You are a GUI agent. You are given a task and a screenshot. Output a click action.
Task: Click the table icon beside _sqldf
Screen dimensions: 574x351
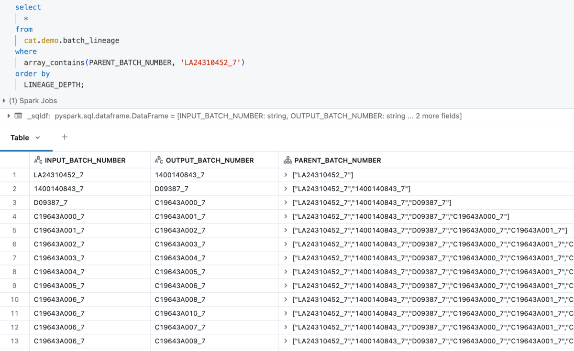18,116
